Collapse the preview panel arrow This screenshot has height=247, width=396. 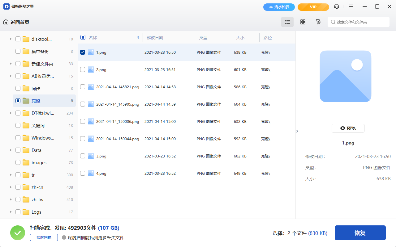tap(297, 131)
